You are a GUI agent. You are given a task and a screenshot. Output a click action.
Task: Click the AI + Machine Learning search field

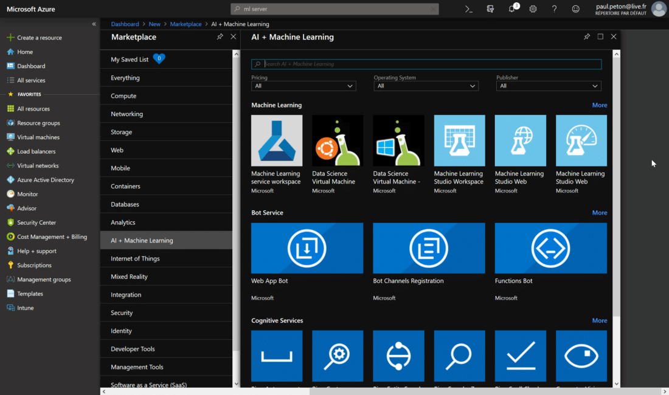click(x=426, y=64)
